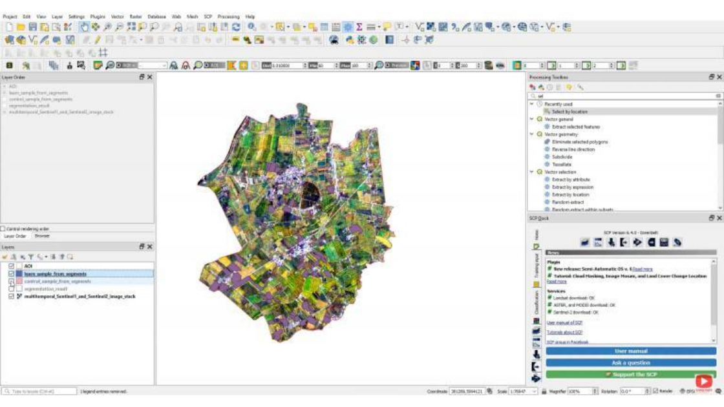Collapse the Vector geometry group

tap(531, 133)
